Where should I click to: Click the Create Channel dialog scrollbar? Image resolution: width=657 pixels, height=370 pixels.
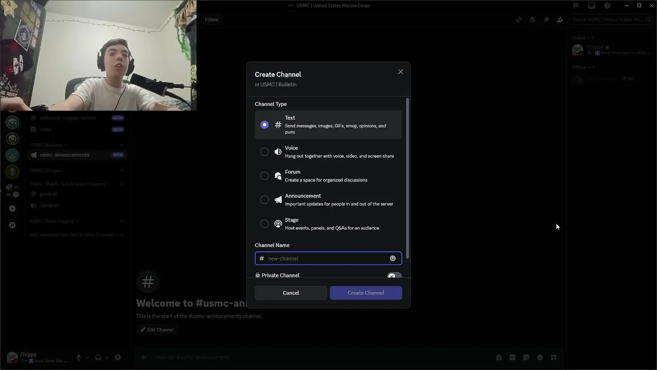click(408, 178)
